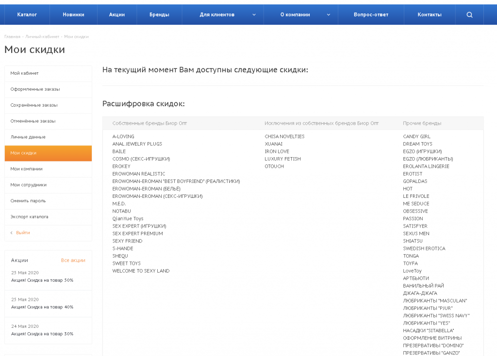Select brand SWEET TOYS
The height and width of the screenshot is (356, 497).
127,263
